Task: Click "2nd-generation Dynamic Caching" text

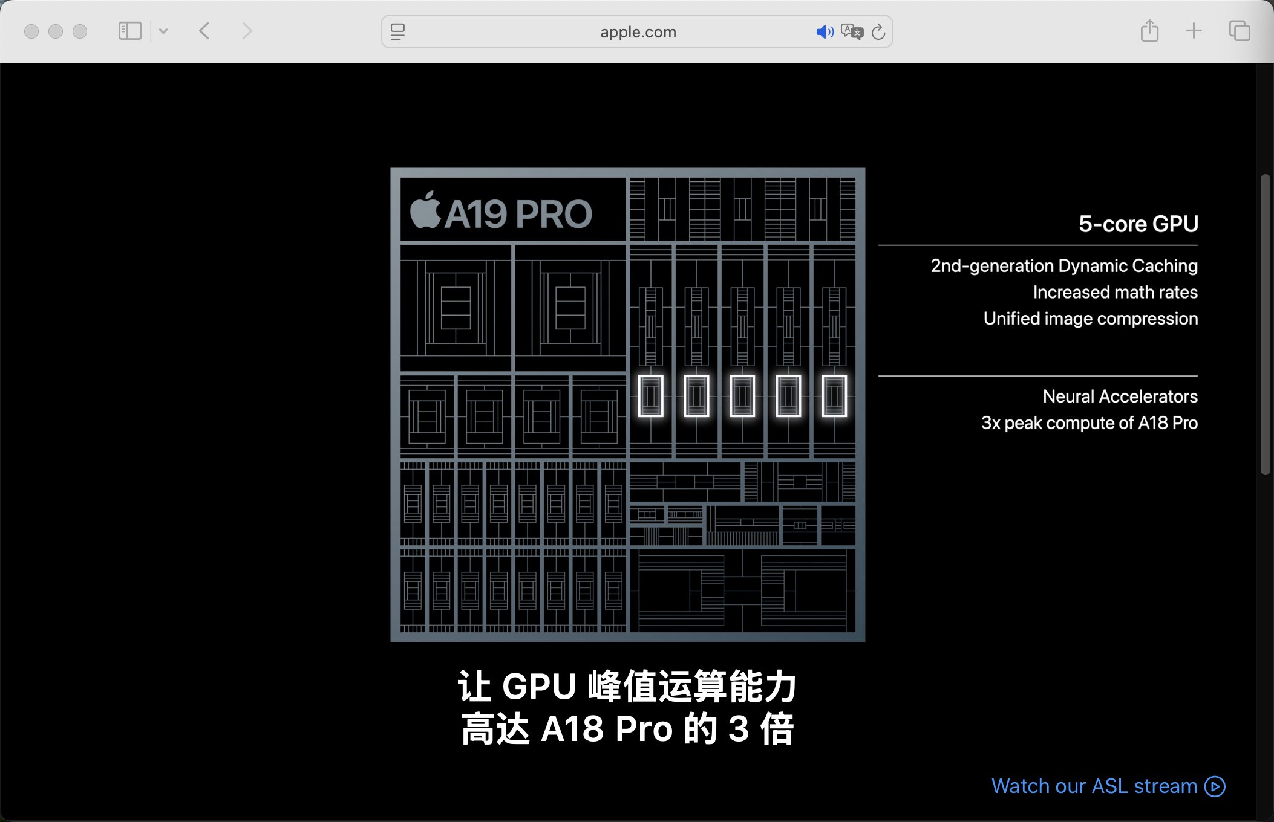Action: 1064,265
